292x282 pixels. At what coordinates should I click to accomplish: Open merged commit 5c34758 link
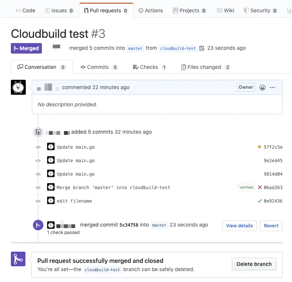(129, 225)
